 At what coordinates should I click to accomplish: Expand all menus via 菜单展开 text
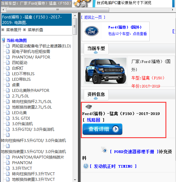(x=14, y=30)
